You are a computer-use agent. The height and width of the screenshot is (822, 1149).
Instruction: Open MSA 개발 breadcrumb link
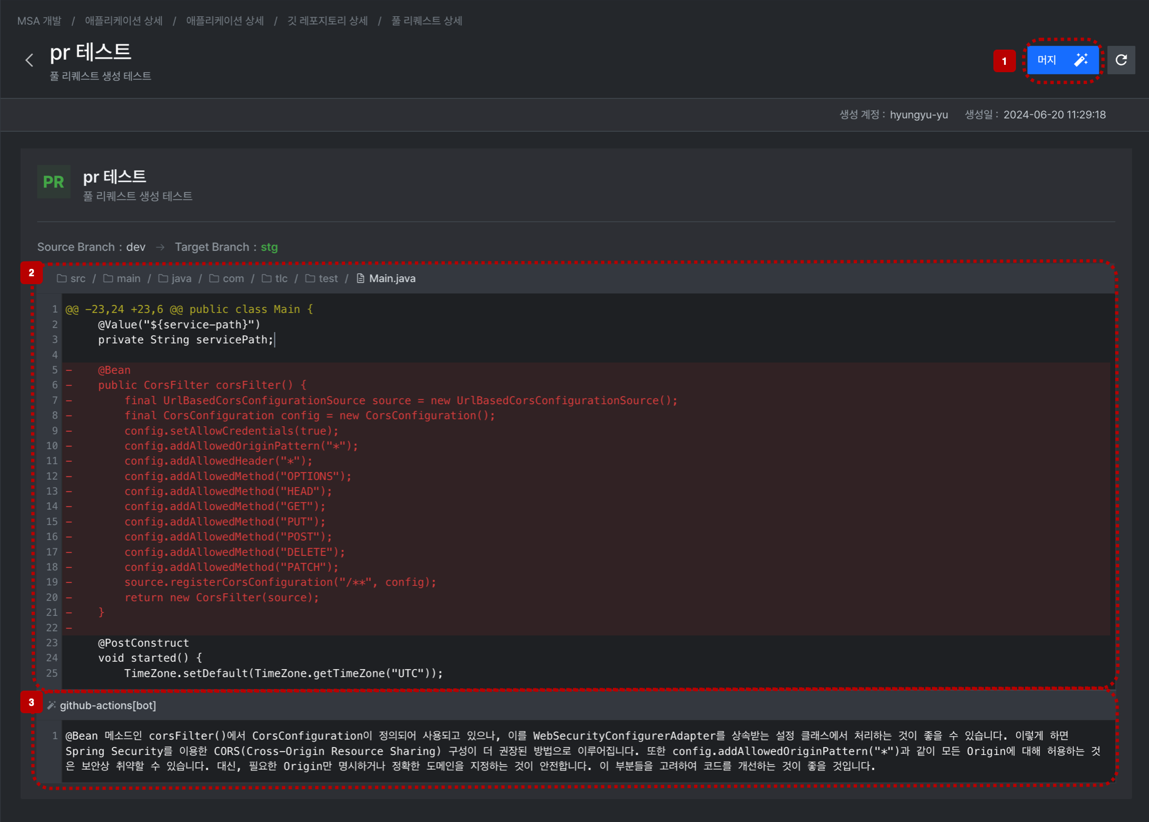39,21
